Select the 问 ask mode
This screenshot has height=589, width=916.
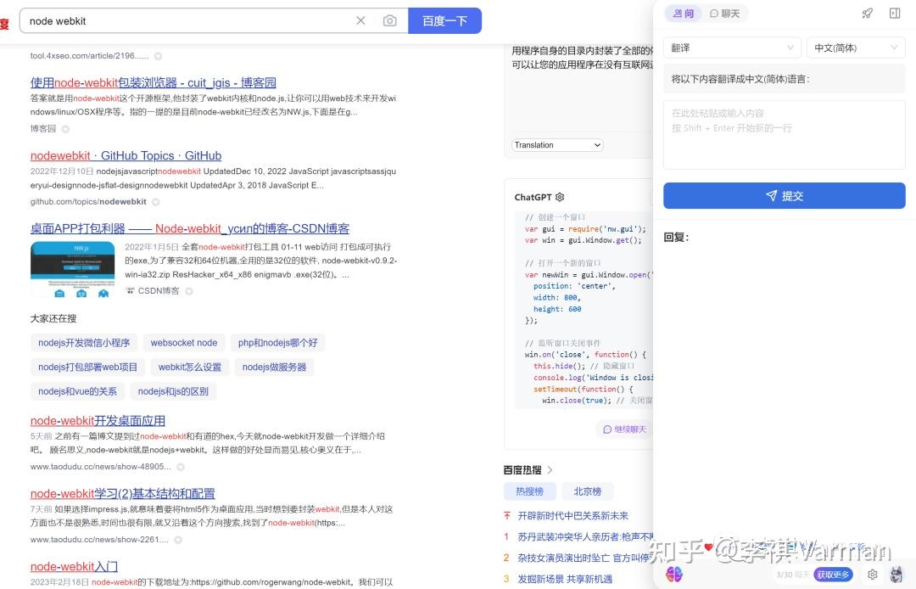pos(684,13)
